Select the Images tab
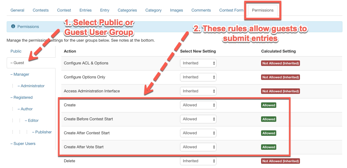The height and width of the screenshot is (168, 347). click(176, 10)
